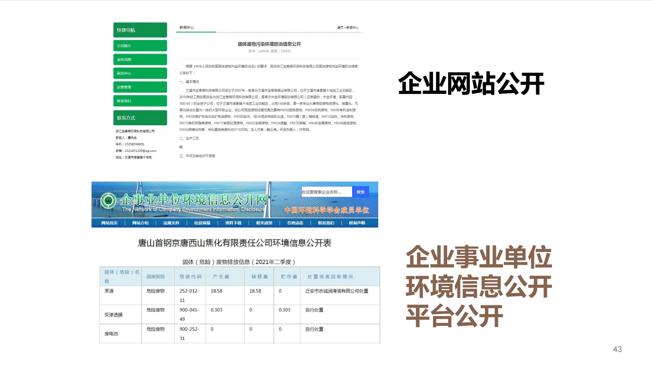This screenshot has width=652, height=367.
Task: Click the 首页 breadcrumb link
Action: coord(340,27)
